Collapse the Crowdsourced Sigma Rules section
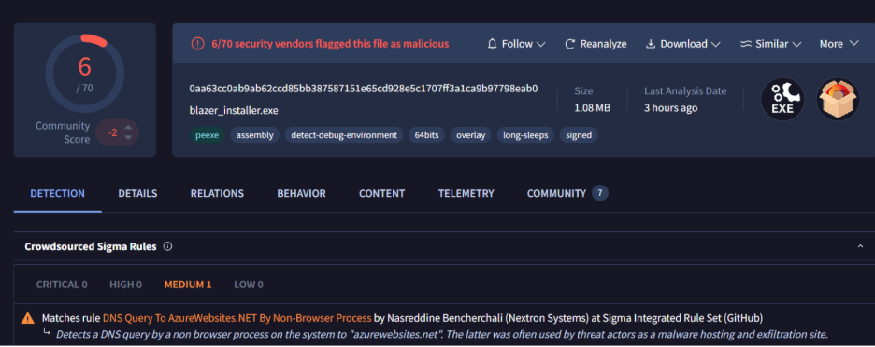The height and width of the screenshot is (347, 875). tap(860, 246)
